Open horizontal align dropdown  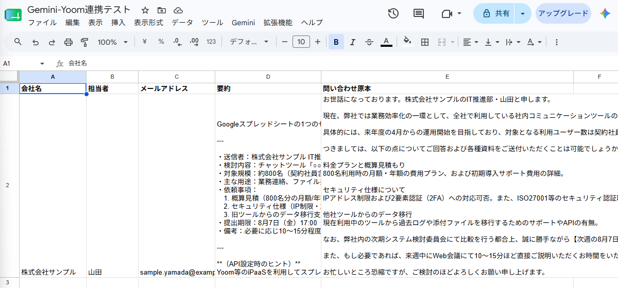point(470,42)
